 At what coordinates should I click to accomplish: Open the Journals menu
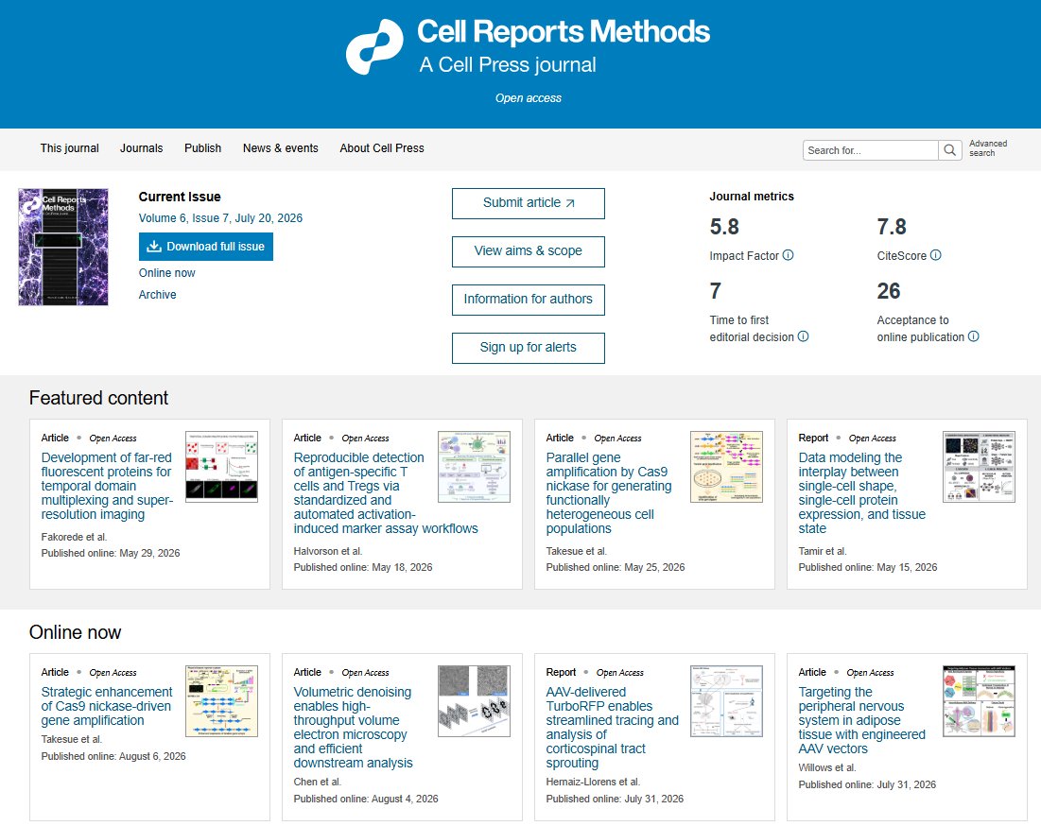pos(142,148)
